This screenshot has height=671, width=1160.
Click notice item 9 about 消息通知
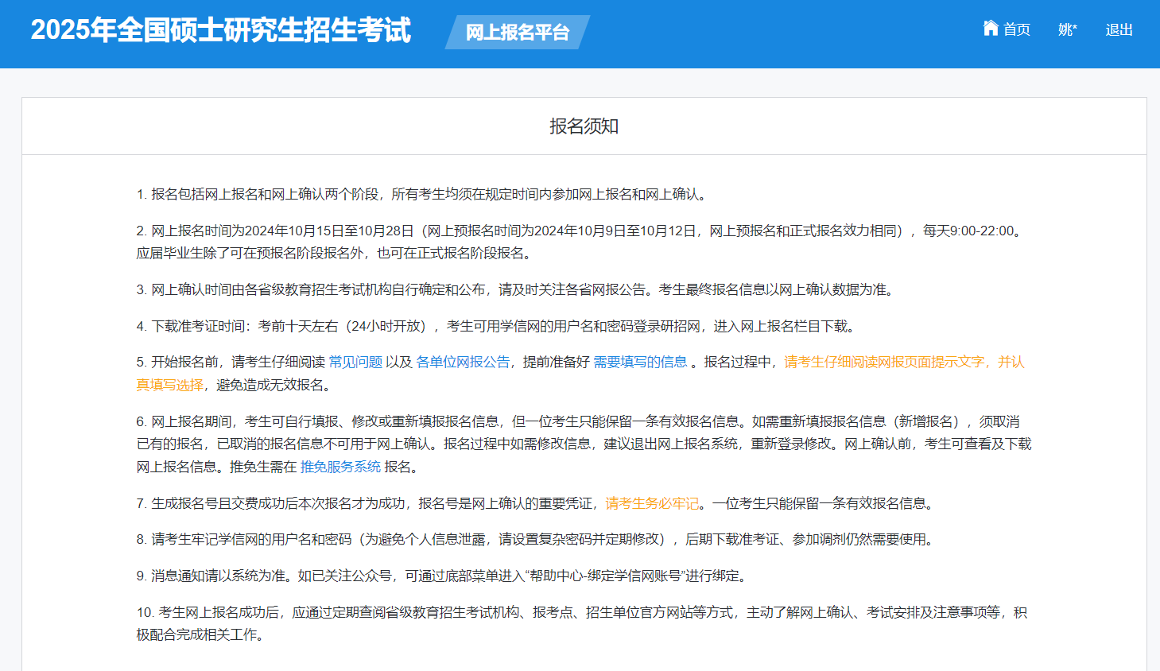point(442,576)
